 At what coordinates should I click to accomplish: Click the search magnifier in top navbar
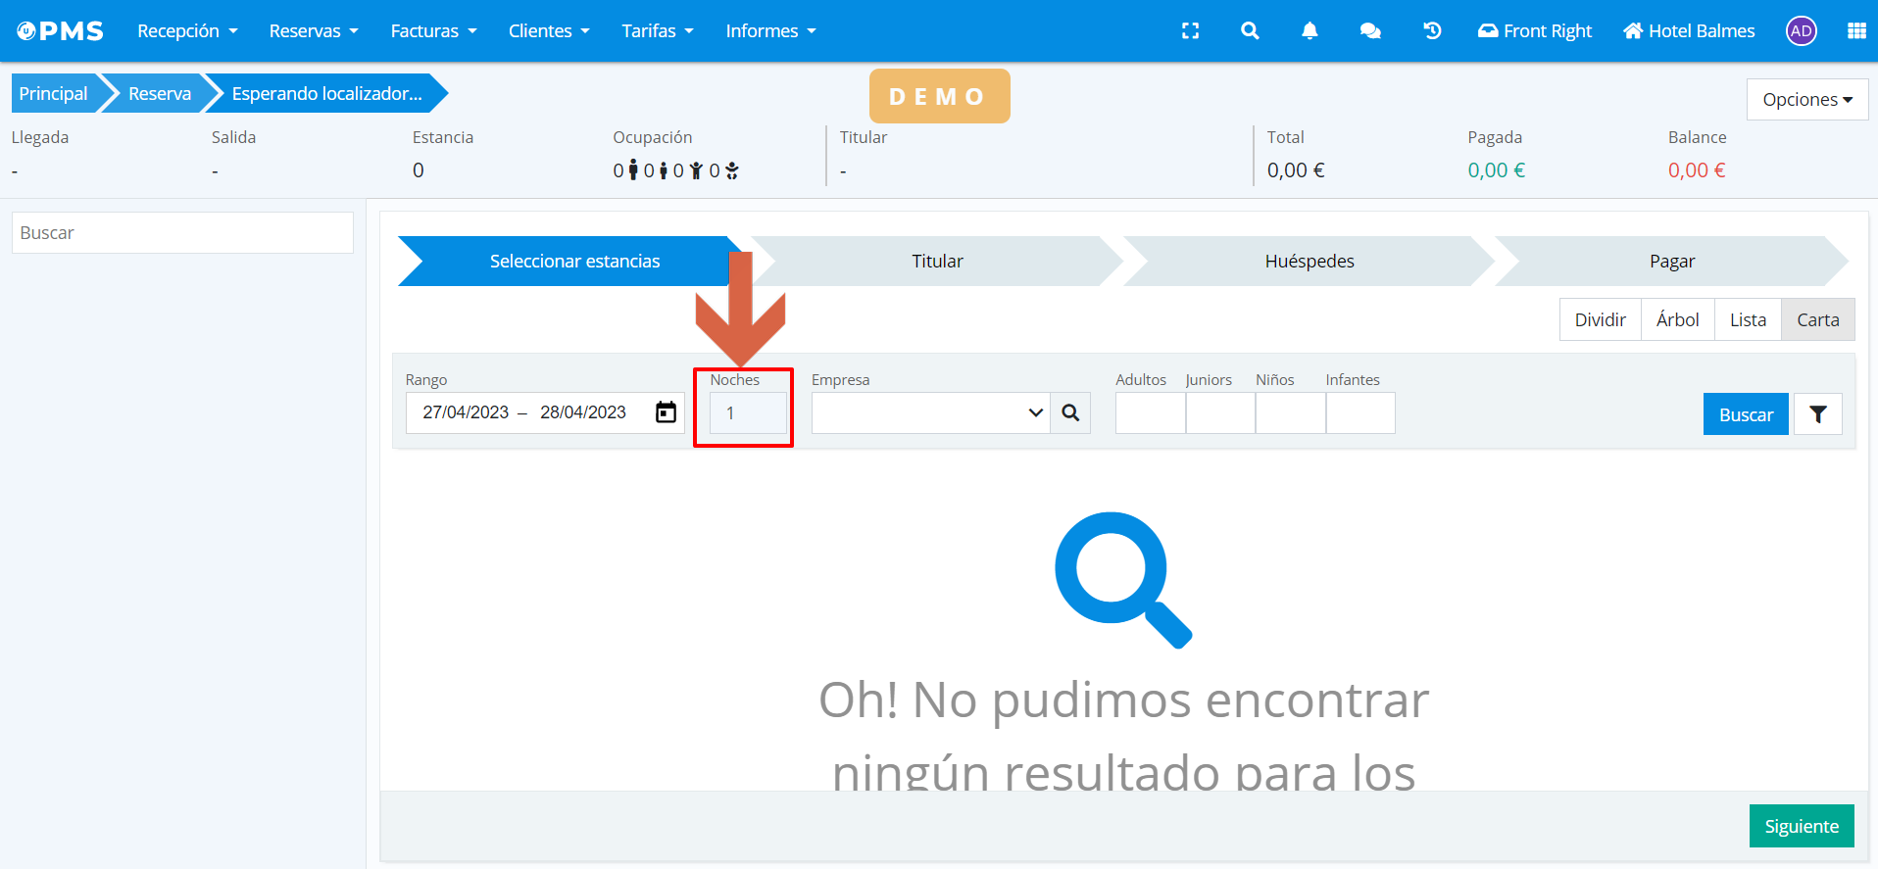coord(1250,31)
